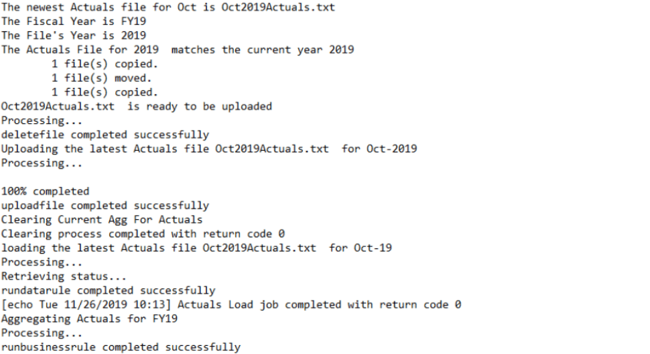Image resolution: width=650 pixels, height=354 pixels.
Task: Select the "is ready to be uploaded" line
Action: point(136,106)
